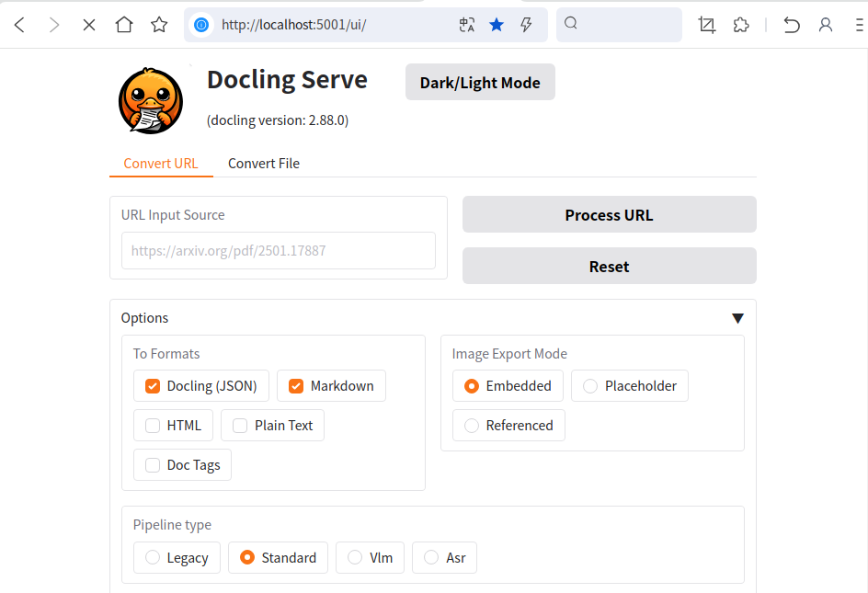This screenshot has width=868, height=593.
Task: Click the search magnifier icon
Action: (571, 23)
